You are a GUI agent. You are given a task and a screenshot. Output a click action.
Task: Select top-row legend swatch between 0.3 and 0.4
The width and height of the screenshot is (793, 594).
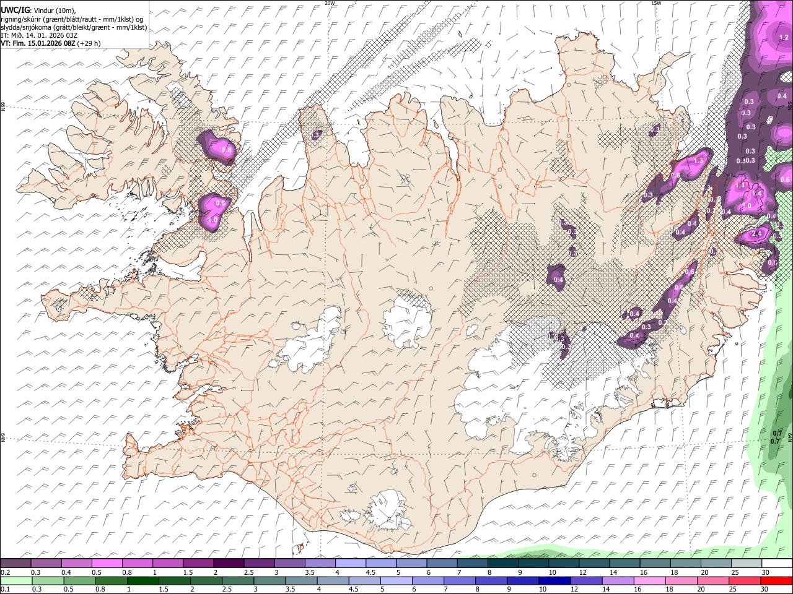click(46, 563)
